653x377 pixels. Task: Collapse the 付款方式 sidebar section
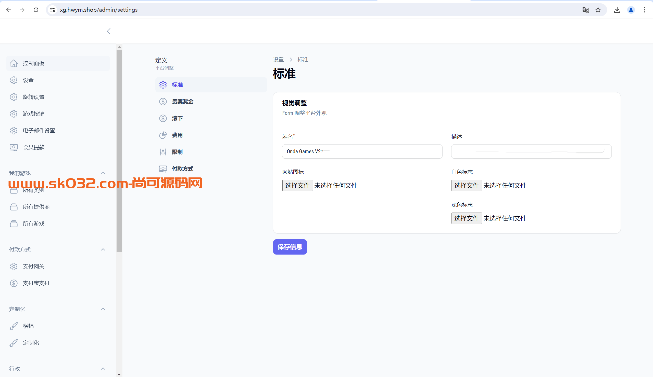coord(103,249)
